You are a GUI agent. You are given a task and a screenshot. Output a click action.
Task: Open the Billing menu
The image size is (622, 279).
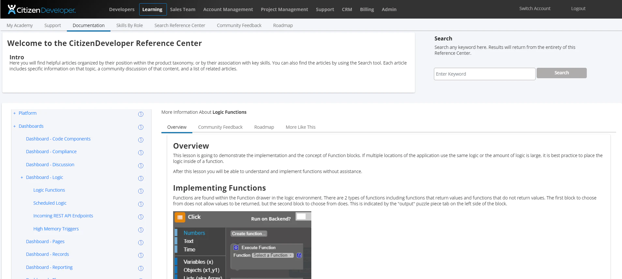[x=367, y=9]
